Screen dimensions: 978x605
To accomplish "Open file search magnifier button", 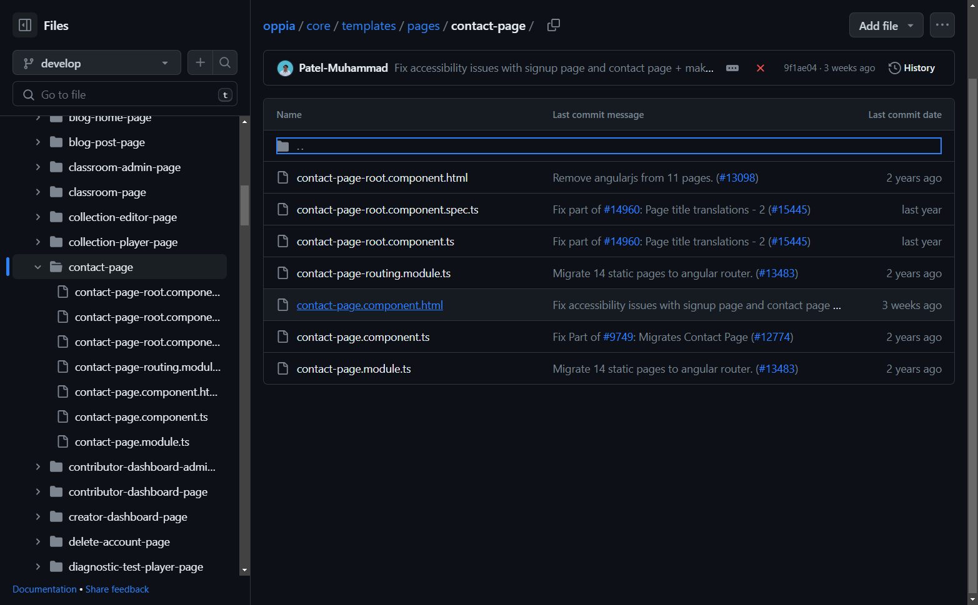I will click(225, 62).
